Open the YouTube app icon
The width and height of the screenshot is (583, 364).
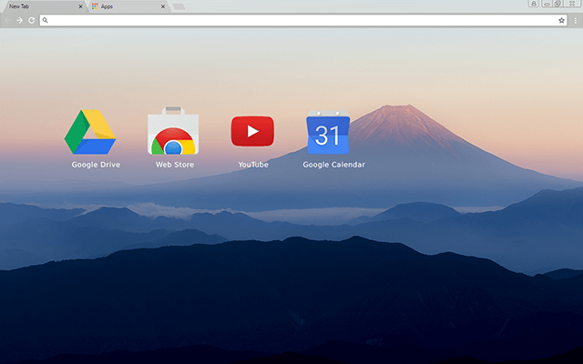pos(252,131)
